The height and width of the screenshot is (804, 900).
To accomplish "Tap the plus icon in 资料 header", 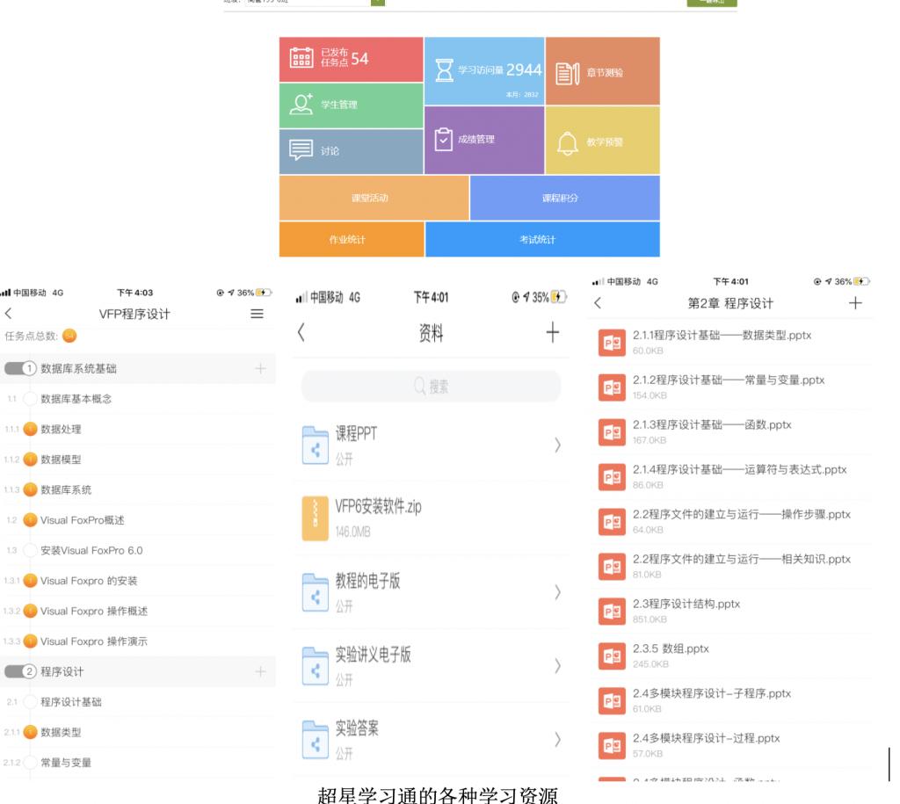I will coord(552,334).
